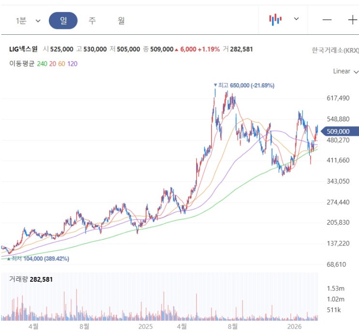Open the 이동평균 moving average settings
The width and height of the screenshot is (359, 334).
point(22,64)
